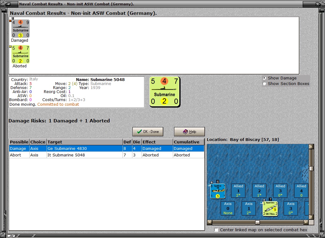Click the Committed to combat status text
Viewport: 325px width, 238px height.
(x=58, y=104)
